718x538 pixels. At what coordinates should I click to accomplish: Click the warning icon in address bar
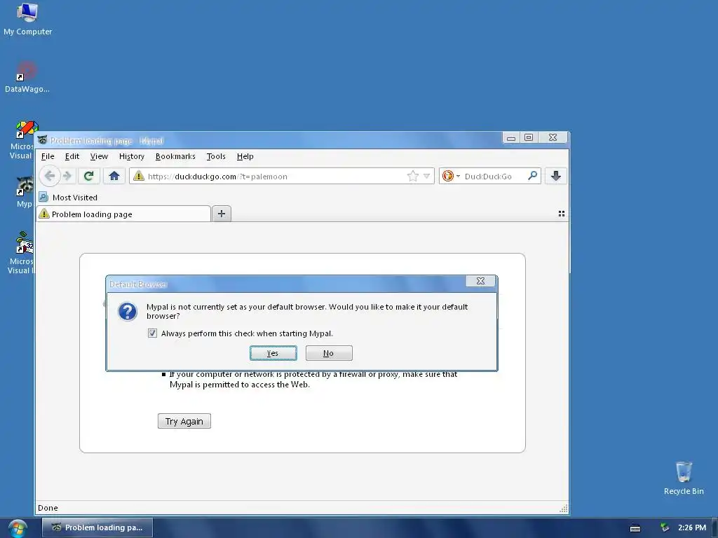click(x=139, y=176)
